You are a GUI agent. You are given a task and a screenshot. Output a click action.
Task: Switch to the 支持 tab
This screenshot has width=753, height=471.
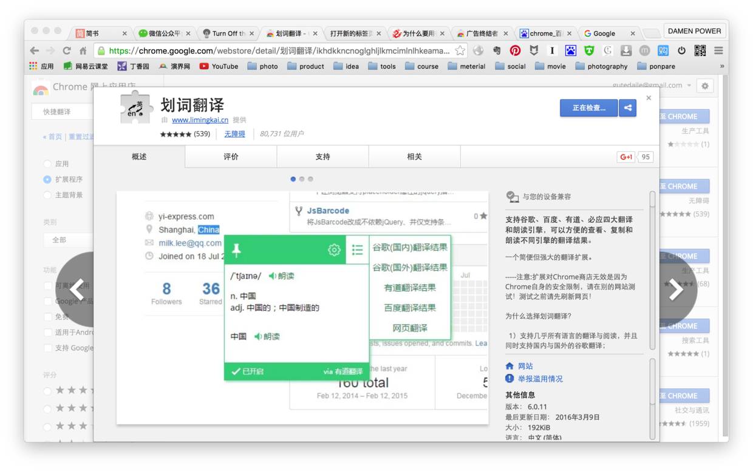coord(322,157)
